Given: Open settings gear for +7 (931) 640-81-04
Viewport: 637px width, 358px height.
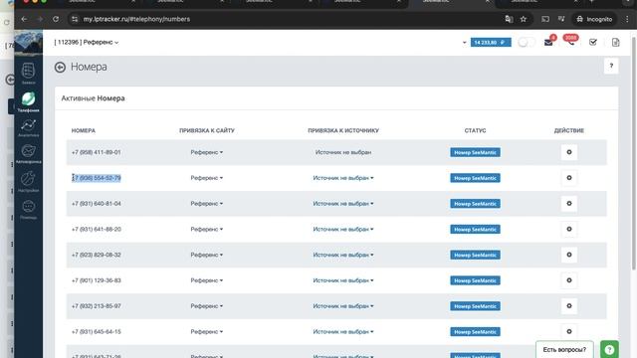Looking at the screenshot, I should pyautogui.click(x=569, y=203).
